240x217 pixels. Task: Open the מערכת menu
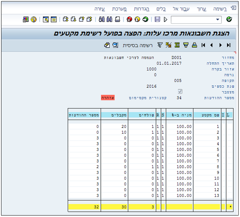tap(119, 9)
